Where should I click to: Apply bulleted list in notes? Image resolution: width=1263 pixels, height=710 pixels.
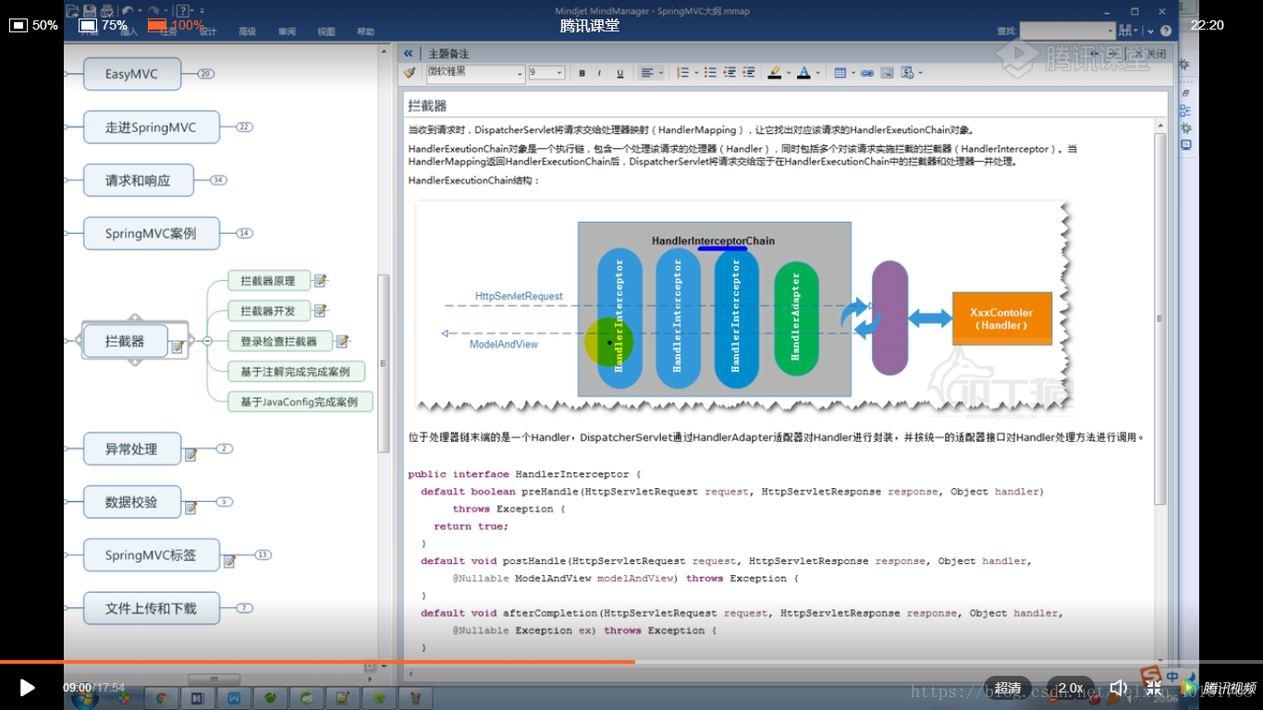click(x=708, y=72)
